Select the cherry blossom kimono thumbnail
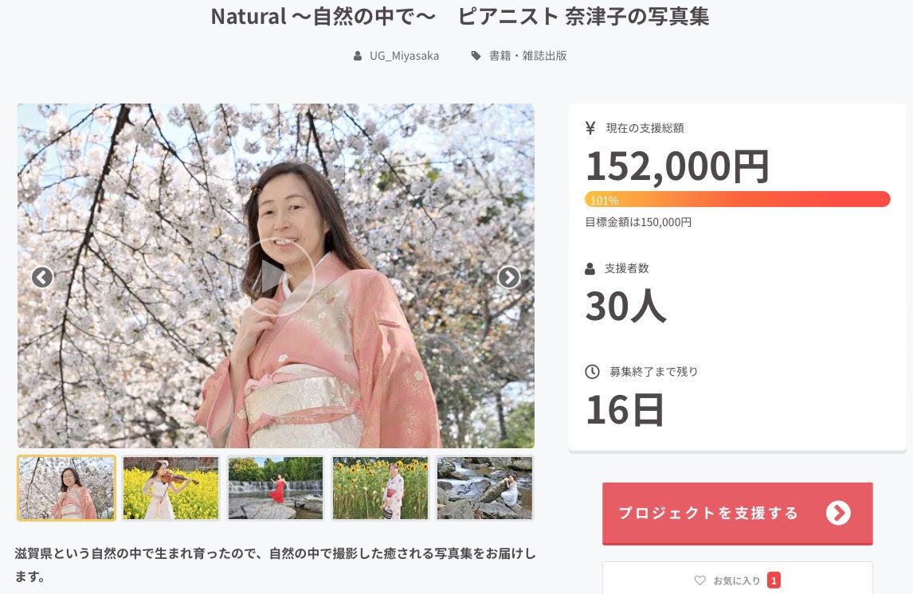Screen dimensions: 913x594 pyautogui.click(x=66, y=487)
